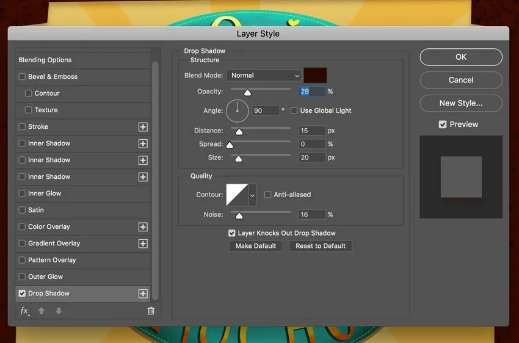The width and height of the screenshot is (519, 343).
Task: Click the Make Default button
Action: point(256,246)
